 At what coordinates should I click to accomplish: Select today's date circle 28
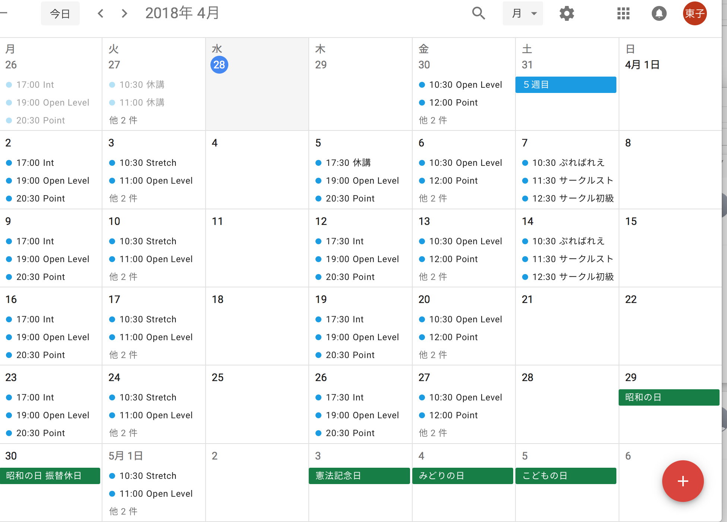219,65
